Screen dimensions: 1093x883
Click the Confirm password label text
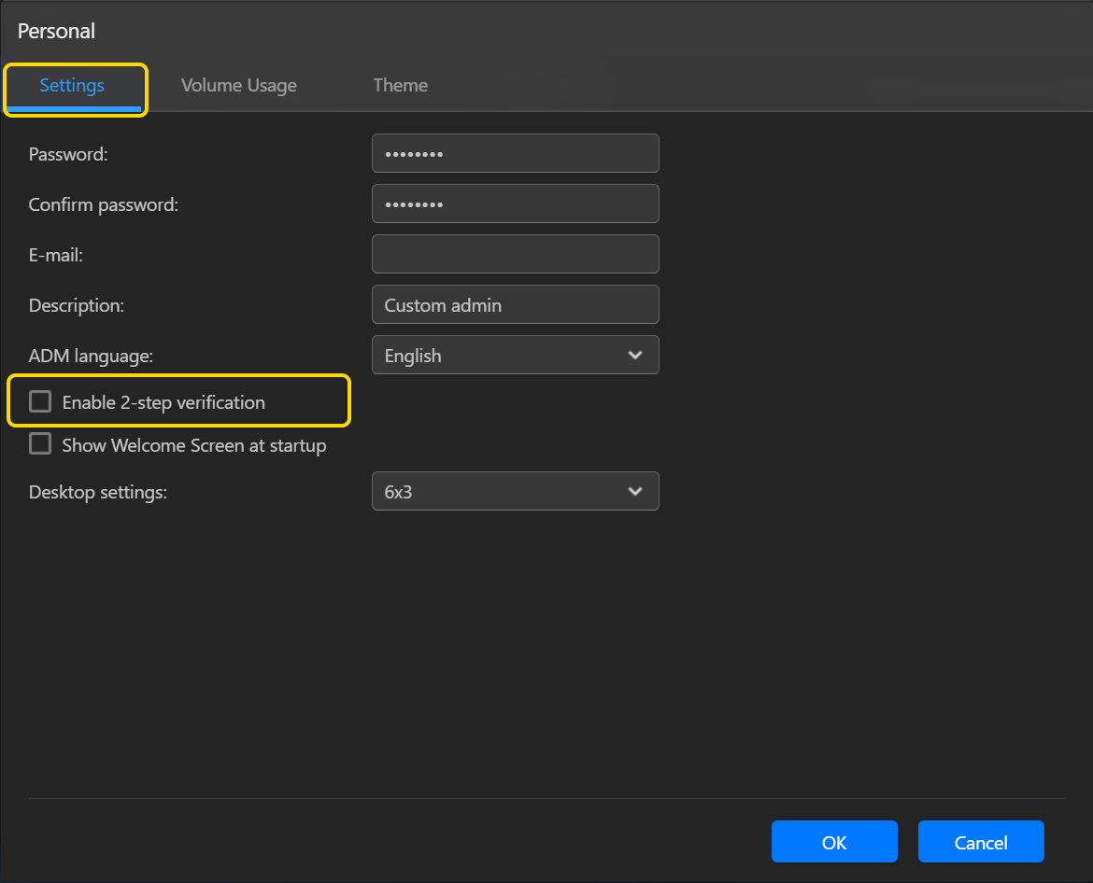pos(103,204)
